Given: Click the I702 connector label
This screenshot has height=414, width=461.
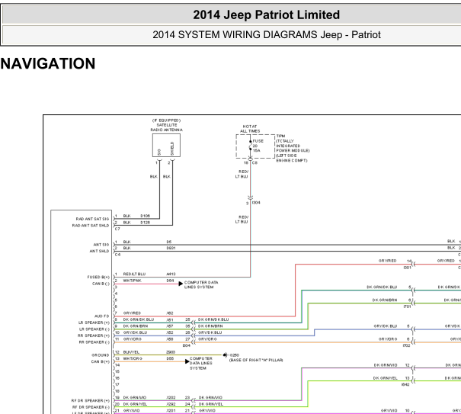Looking at the screenshot, I should tap(407, 345).
